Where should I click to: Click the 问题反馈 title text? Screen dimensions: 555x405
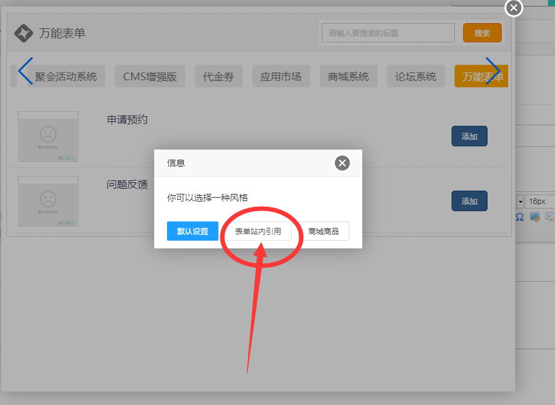[127, 184]
